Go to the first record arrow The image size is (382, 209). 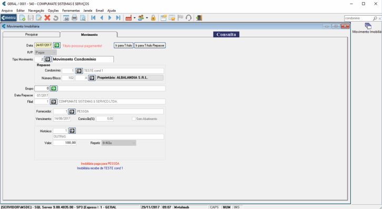[93, 18]
